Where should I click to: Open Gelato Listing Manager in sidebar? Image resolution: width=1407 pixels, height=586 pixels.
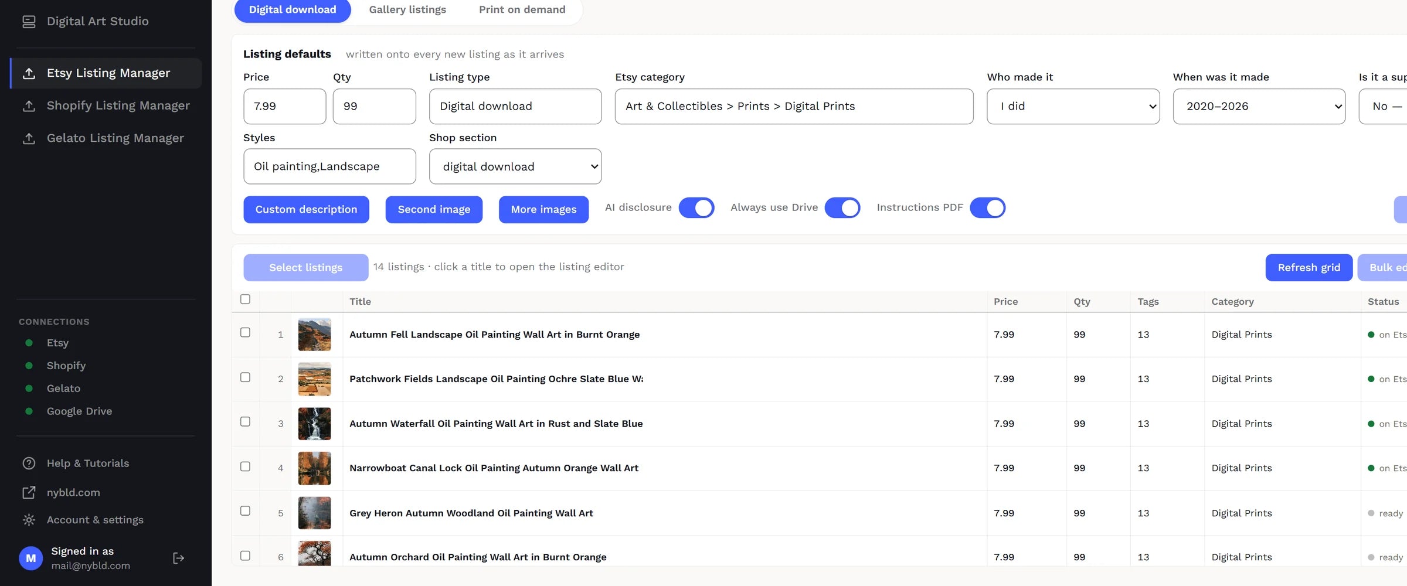click(x=106, y=138)
